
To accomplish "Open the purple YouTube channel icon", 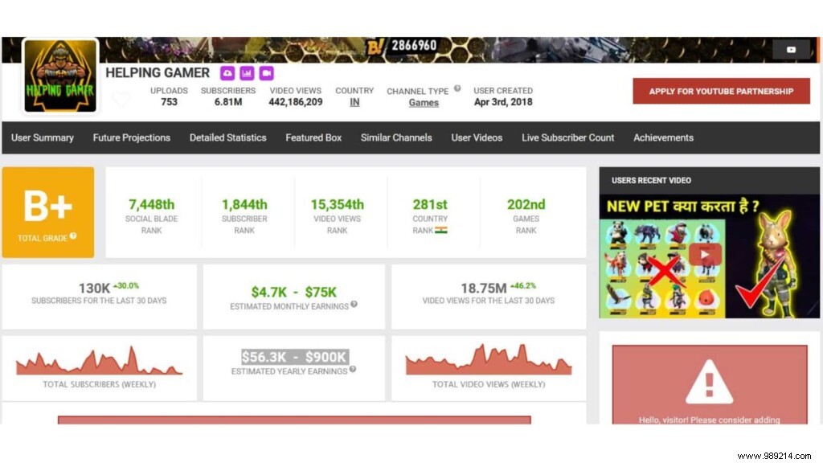I will pos(227,72).
